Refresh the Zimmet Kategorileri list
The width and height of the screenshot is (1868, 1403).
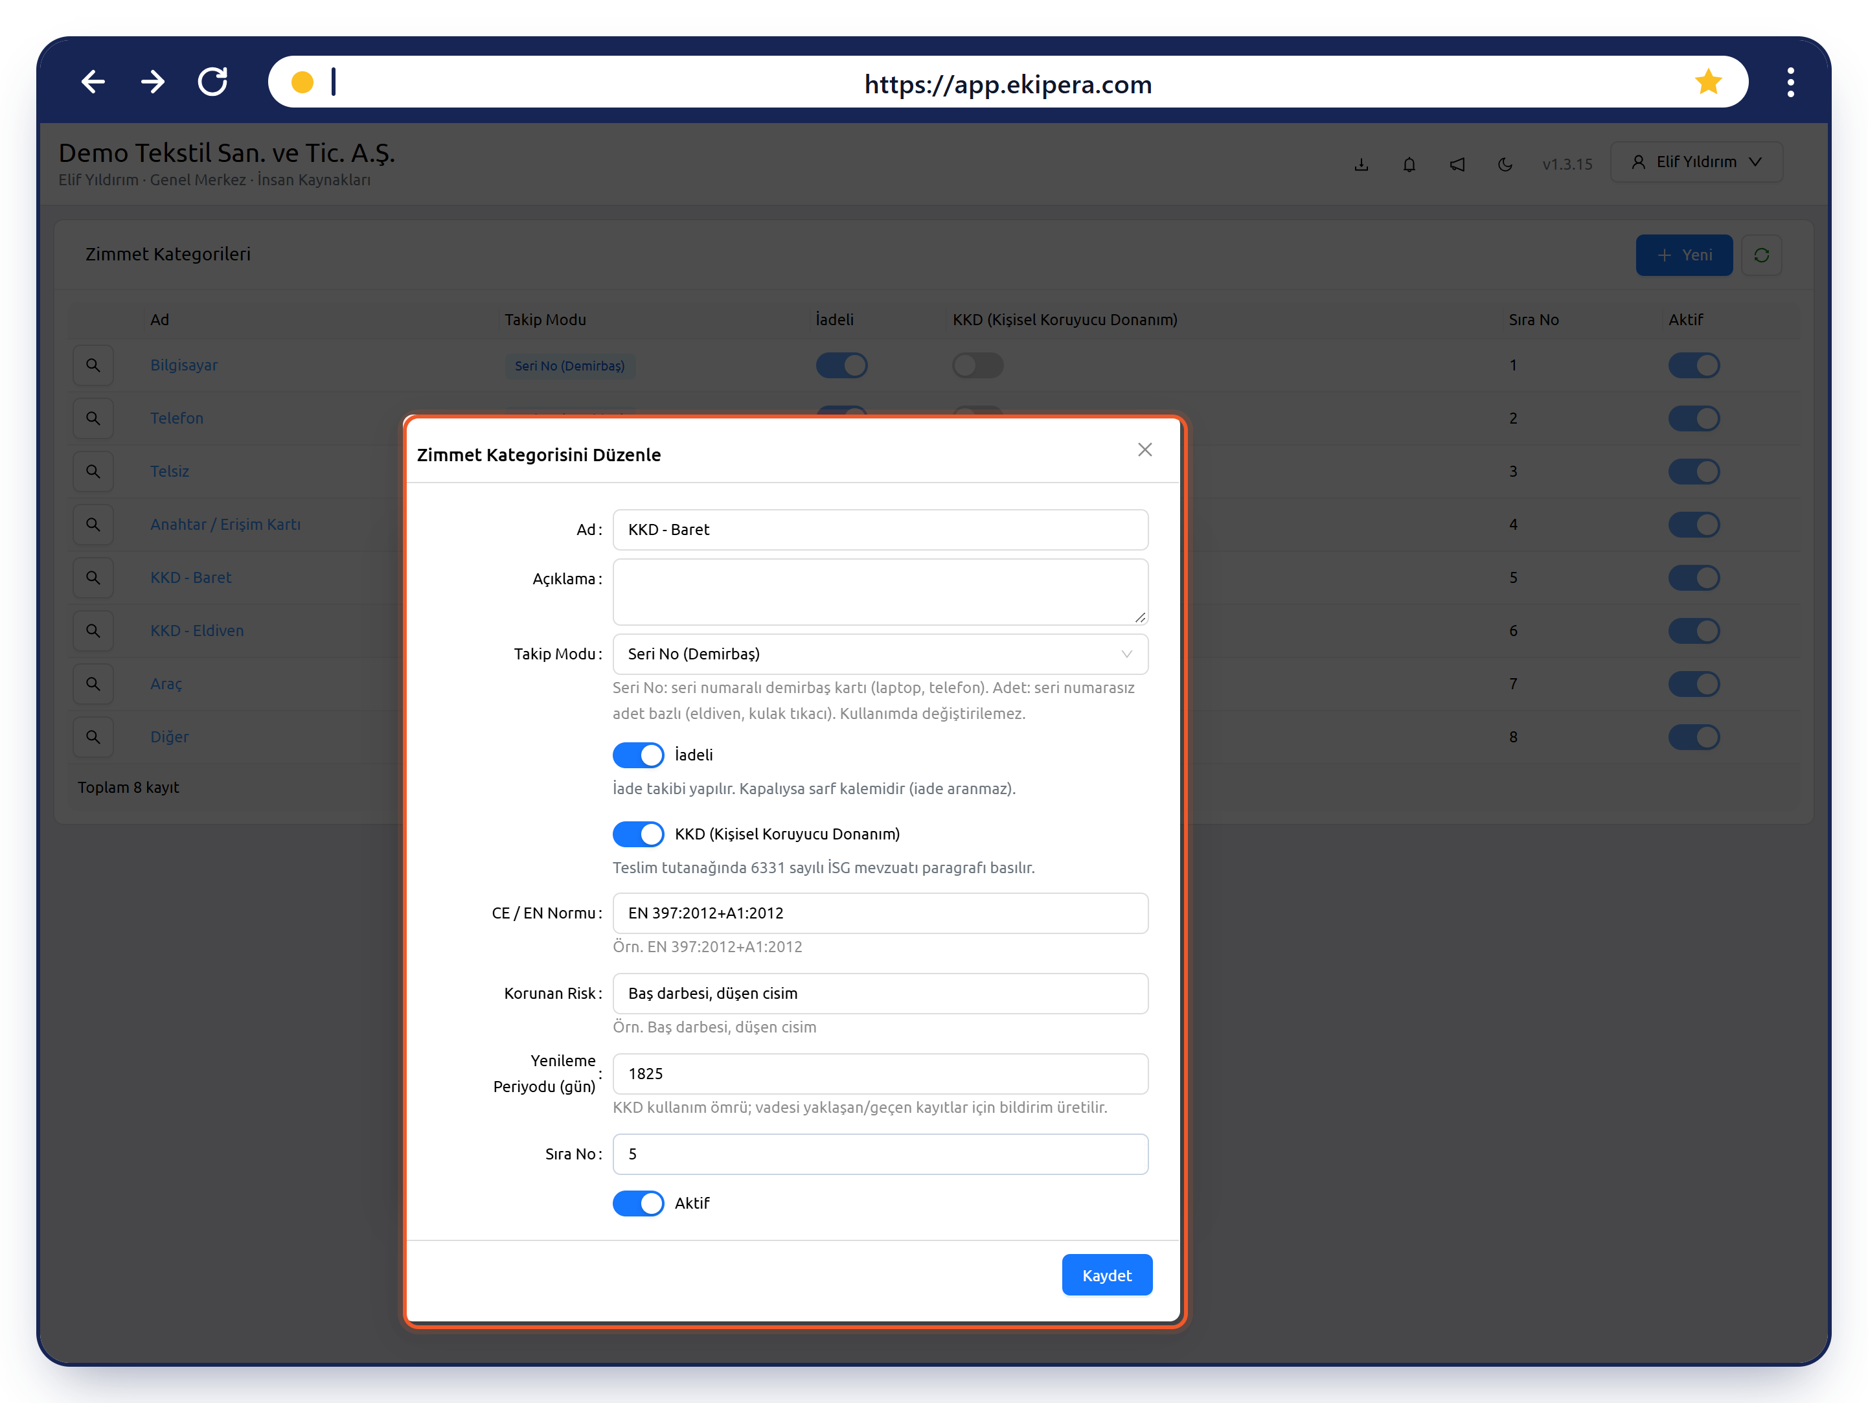[1762, 255]
